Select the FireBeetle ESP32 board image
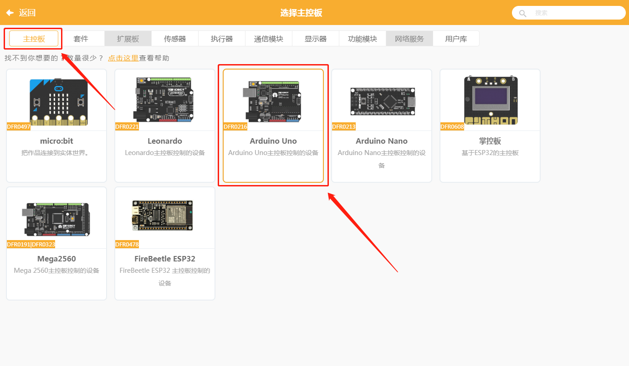 (162, 216)
